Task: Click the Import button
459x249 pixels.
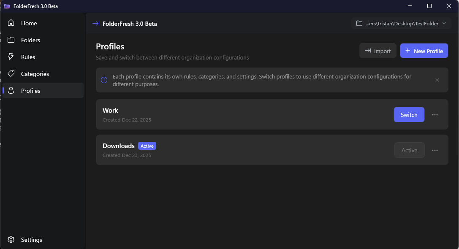Action: click(x=378, y=51)
